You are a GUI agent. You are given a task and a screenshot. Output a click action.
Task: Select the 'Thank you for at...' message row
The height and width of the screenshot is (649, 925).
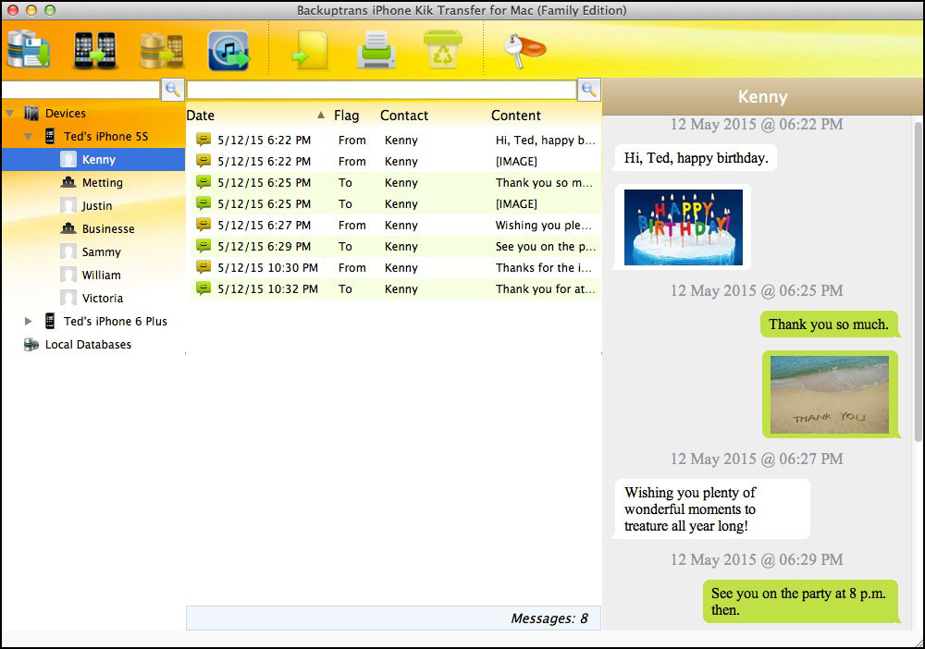pyautogui.click(x=394, y=288)
